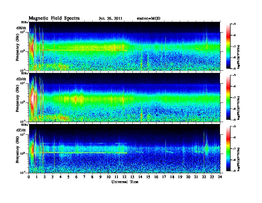Click hour tick label 5 on time axis
262x203 pixels.
(68, 177)
